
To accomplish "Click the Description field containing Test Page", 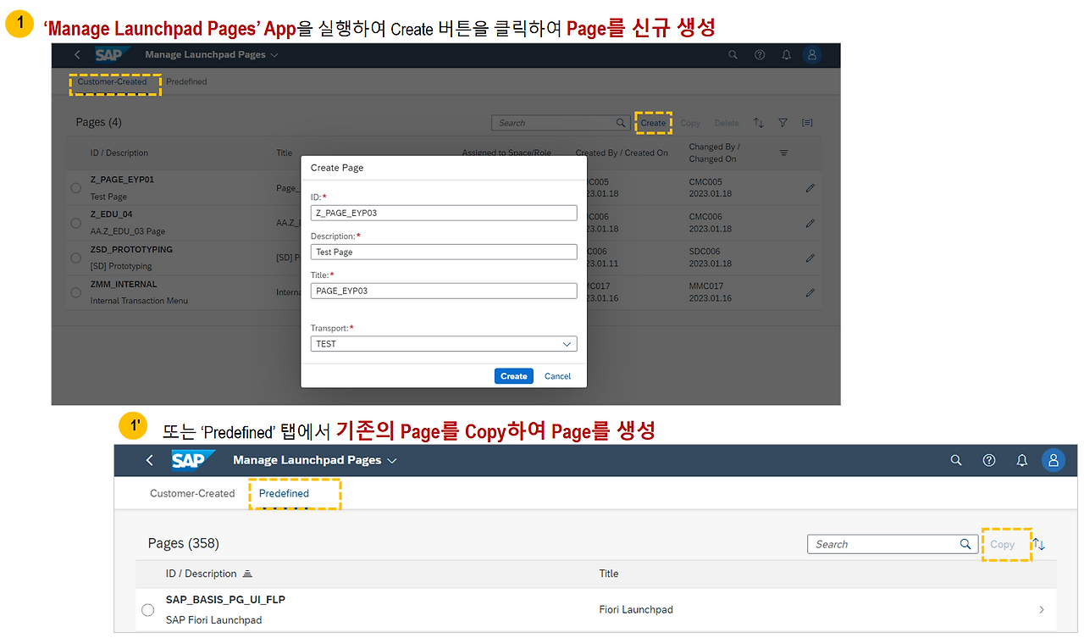I will [444, 252].
